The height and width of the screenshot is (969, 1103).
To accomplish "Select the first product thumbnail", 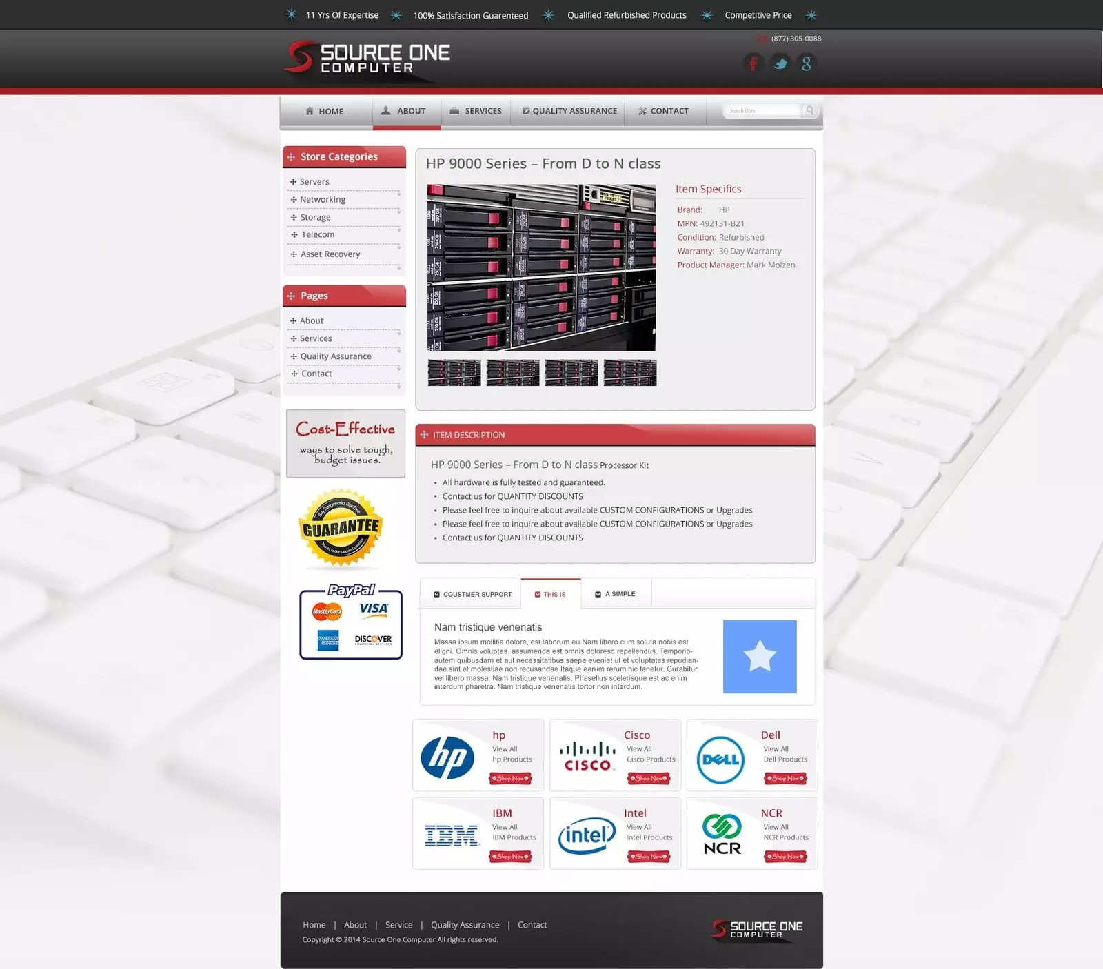I will [x=454, y=373].
